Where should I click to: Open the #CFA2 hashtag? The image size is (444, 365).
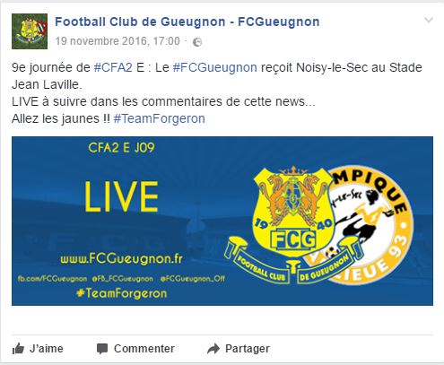113,67
